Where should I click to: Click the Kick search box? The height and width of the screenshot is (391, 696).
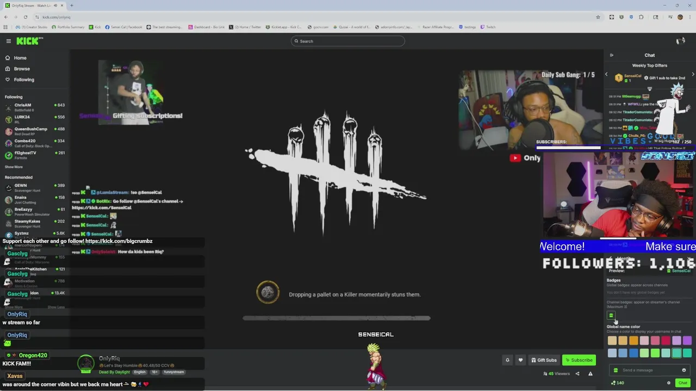348,41
